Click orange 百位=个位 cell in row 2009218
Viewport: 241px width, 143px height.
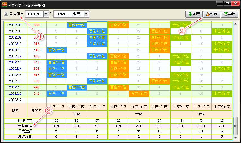[x=139, y=93]
